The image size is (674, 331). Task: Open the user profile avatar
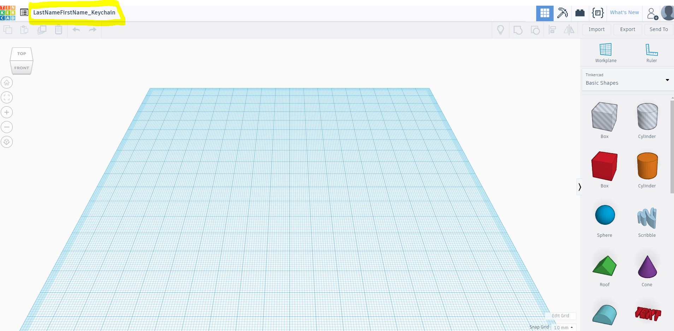tap(667, 13)
